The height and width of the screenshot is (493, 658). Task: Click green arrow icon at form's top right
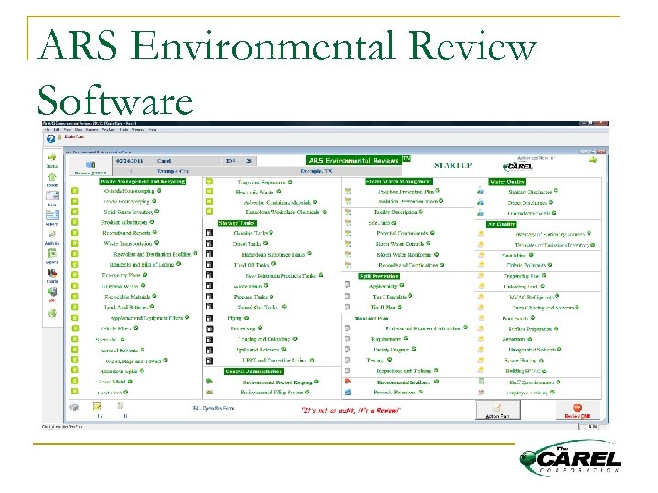tap(592, 160)
